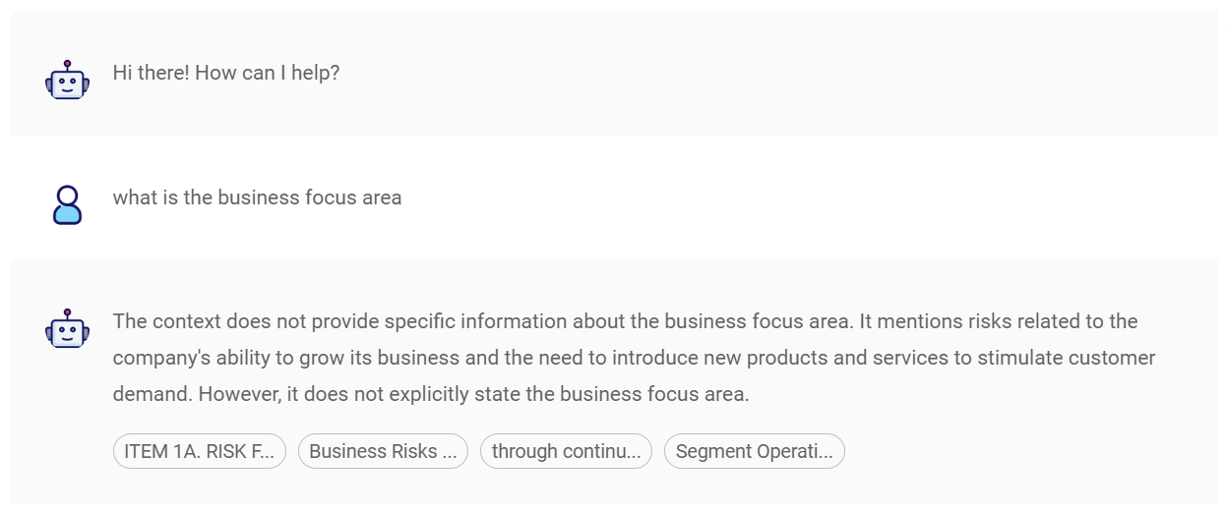Click the words "Hi there!" in the greeting
Screen dimensions: 1226x511
pos(151,73)
